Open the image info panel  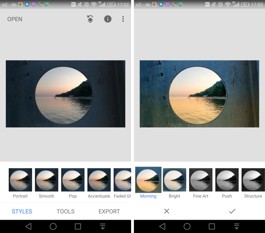point(108,19)
